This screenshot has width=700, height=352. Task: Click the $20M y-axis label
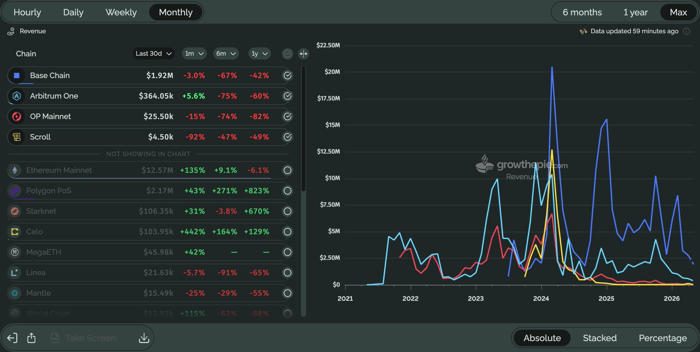pyautogui.click(x=332, y=72)
